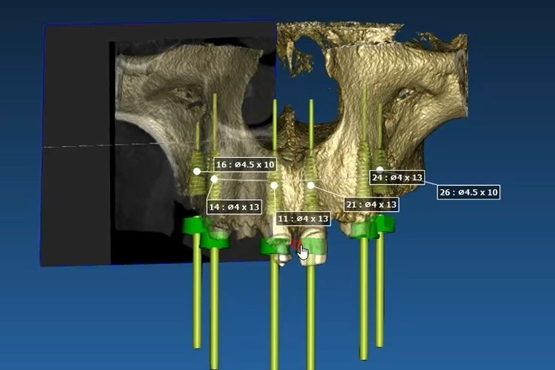Click the 26 : Ø4.5 x 10 label

coord(469,193)
